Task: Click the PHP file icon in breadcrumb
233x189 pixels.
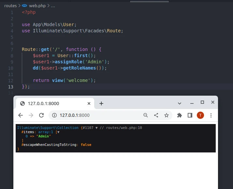Action: pos(24,6)
